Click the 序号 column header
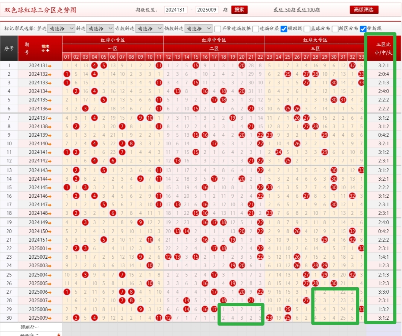 (x=9, y=48)
